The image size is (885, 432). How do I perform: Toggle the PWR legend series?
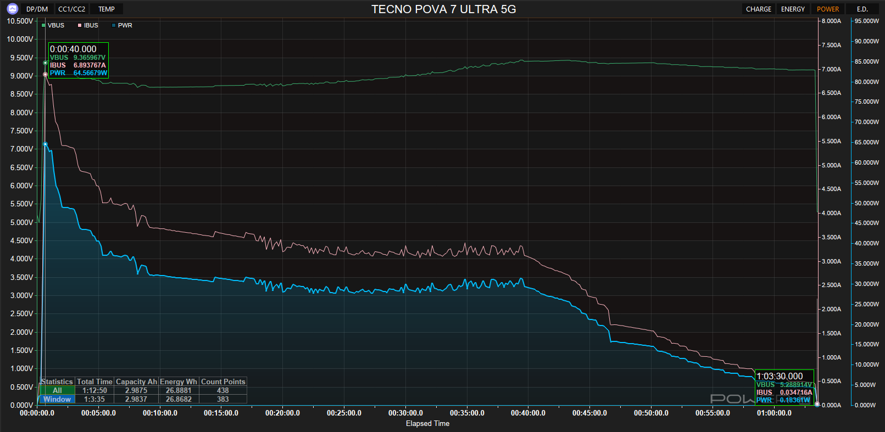tap(122, 25)
